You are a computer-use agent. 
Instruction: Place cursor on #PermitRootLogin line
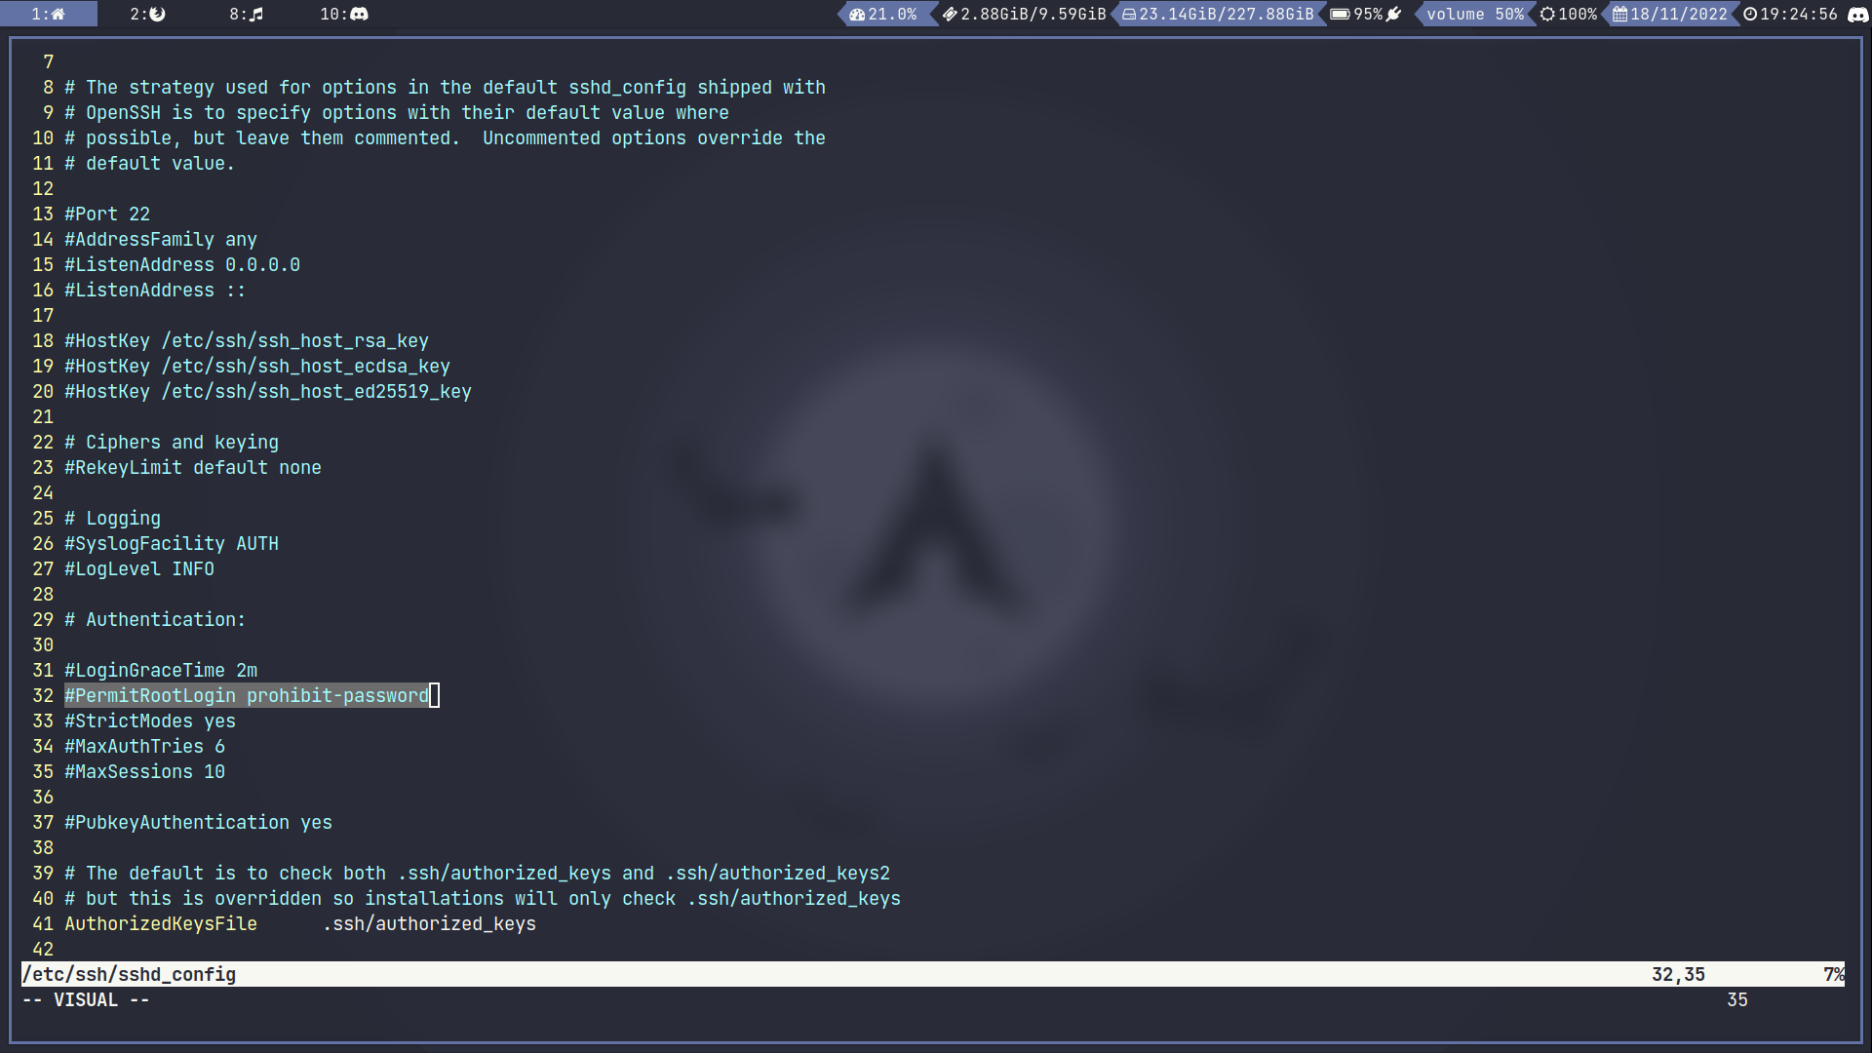click(247, 695)
